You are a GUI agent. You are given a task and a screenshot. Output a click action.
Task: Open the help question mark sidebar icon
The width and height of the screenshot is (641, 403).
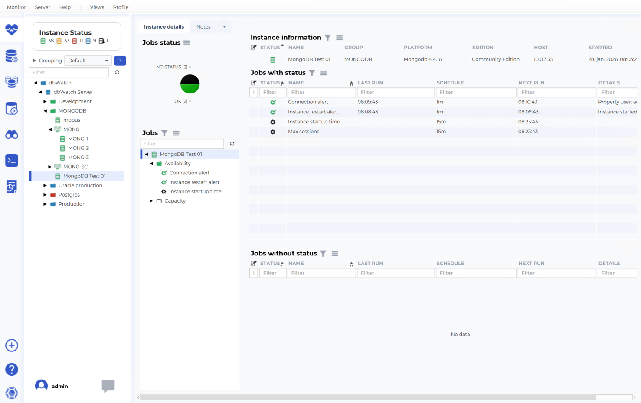coord(12,369)
